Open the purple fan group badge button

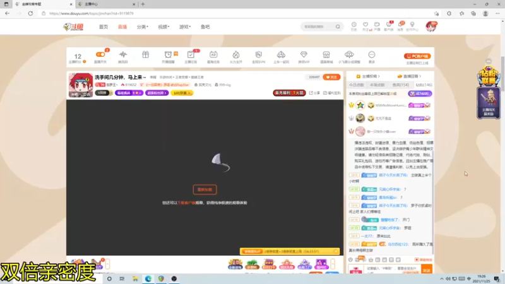coord(157,93)
